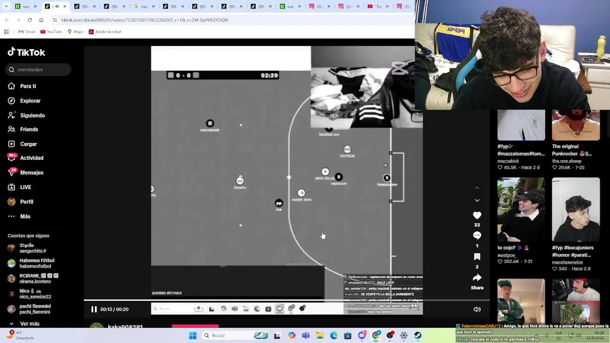The image size is (610, 343).
Task: Open the mazzakick recommended video thumbnail
Action: tap(521, 125)
